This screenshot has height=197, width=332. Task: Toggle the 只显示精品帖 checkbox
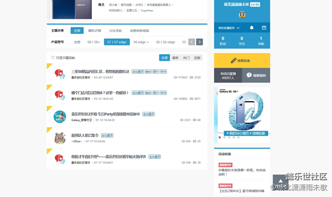[x=53, y=58]
